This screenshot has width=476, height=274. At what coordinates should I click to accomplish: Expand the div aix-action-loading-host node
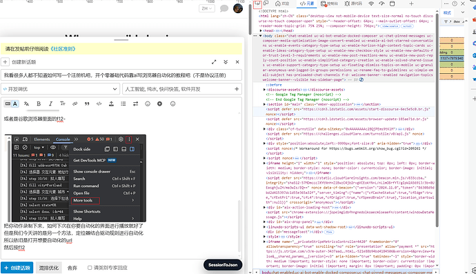click(x=264, y=207)
